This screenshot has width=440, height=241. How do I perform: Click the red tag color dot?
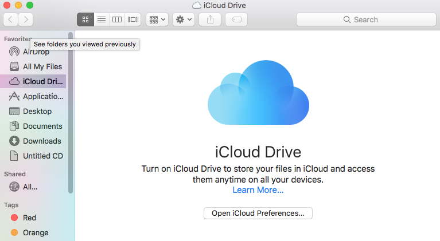coord(14,218)
